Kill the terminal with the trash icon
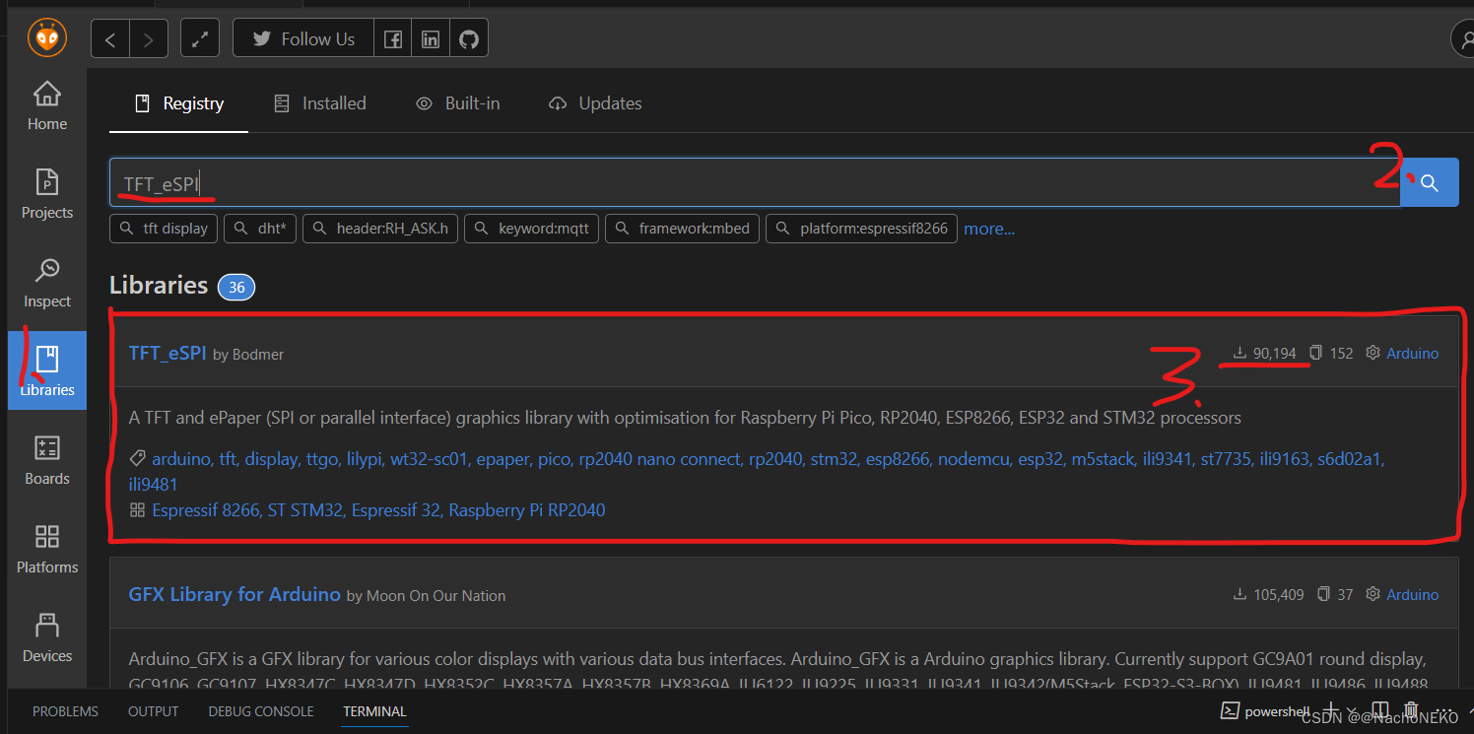The image size is (1474, 734). (1411, 710)
